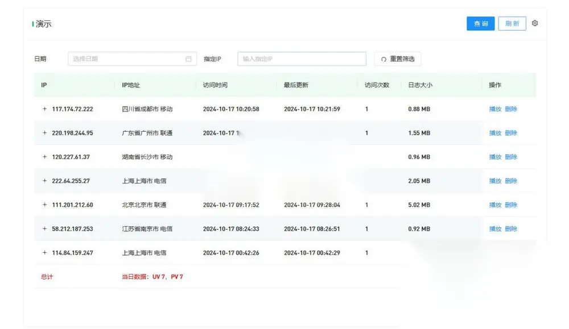Click location 江苏省南京市 电信
Screen dimensions: 569x329
[x=147, y=228]
